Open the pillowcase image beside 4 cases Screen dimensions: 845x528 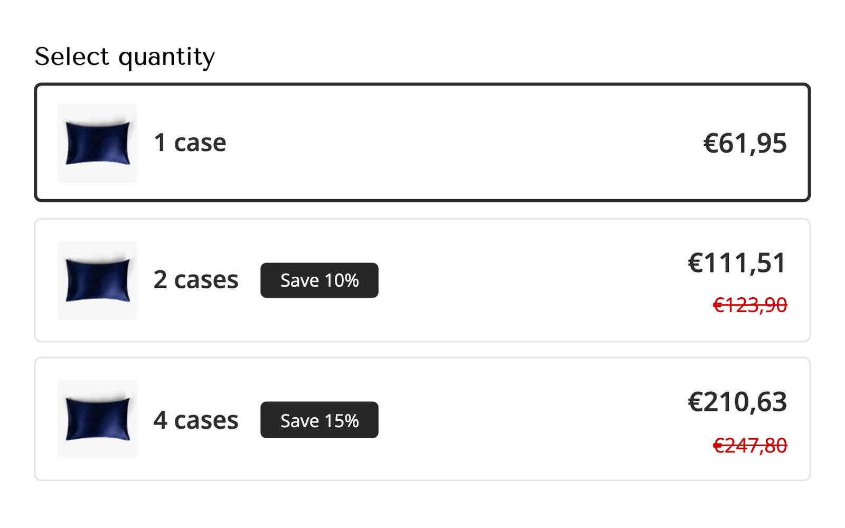[98, 419]
